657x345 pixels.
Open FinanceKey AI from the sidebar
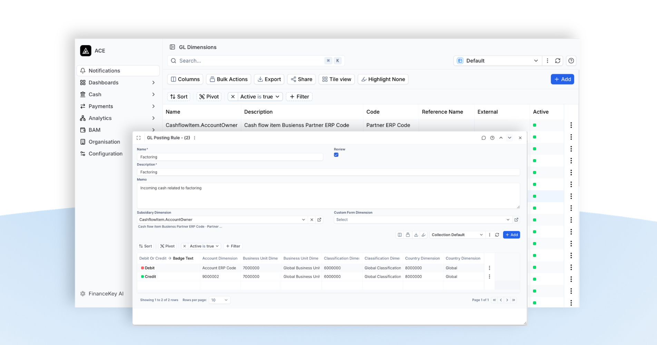pyautogui.click(x=102, y=294)
